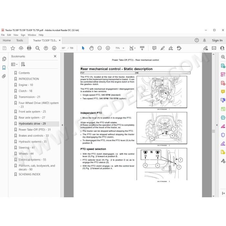Open the 75% zoom level dropdown
The height and width of the screenshot is (226, 226).
[x=119, y=48]
